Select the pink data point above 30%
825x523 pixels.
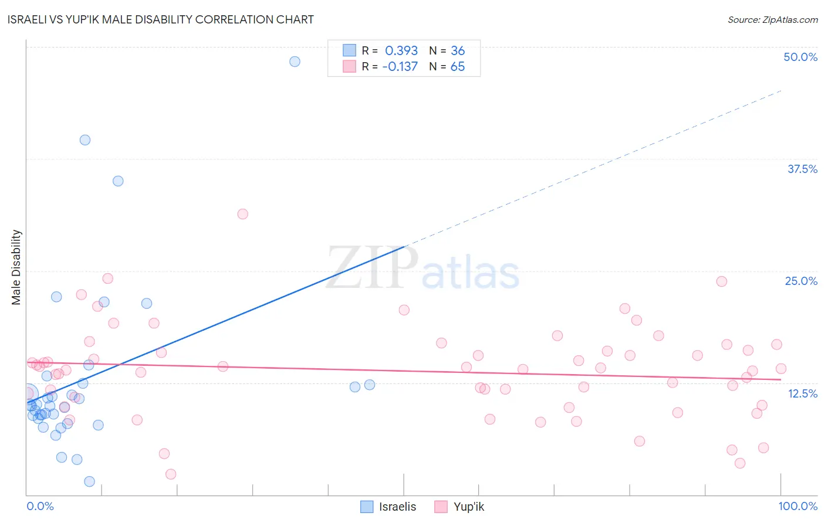pyautogui.click(x=243, y=214)
